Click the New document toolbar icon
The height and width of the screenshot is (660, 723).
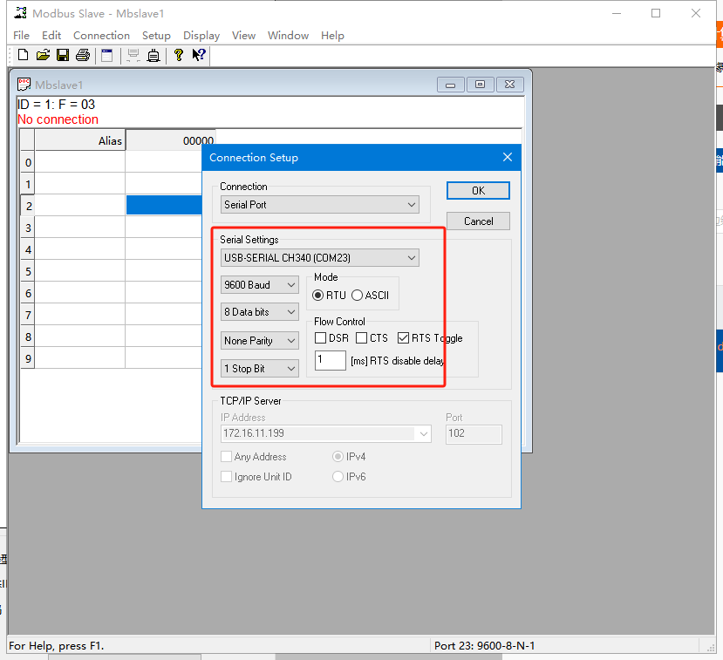[x=23, y=56]
